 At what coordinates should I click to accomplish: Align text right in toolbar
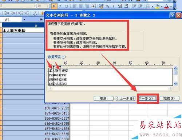click(x=87, y=6)
